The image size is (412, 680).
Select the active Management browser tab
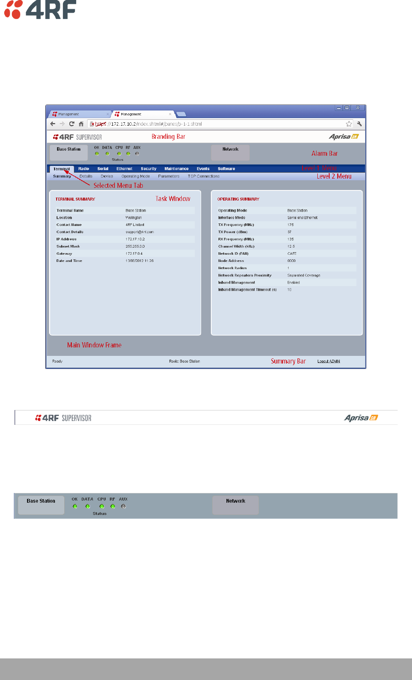click(x=143, y=114)
